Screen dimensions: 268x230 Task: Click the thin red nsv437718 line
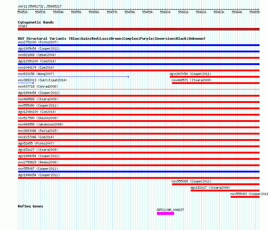[139, 89]
